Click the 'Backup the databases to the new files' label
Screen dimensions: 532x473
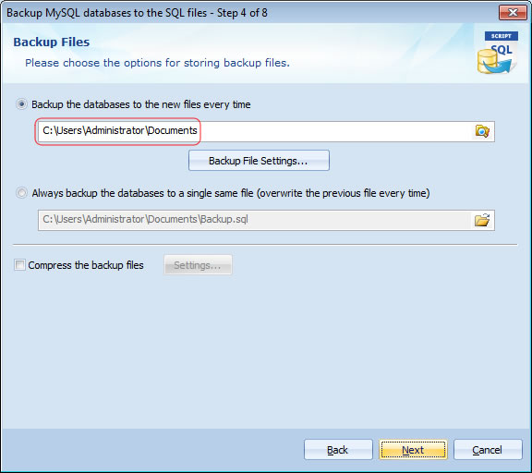click(140, 104)
